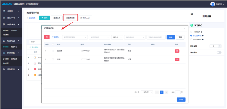Go to previous page arrow

click(157, 92)
